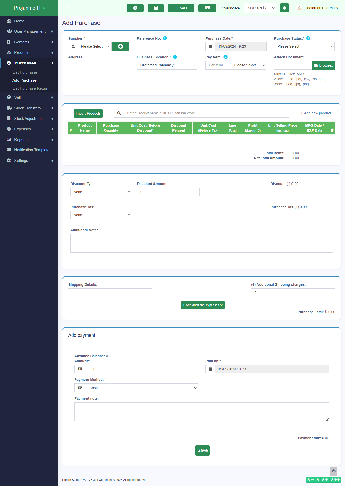Click the payment Amount field
Image resolution: width=345 pixels, height=486 pixels.
pyautogui.click(x=142, y=369)
